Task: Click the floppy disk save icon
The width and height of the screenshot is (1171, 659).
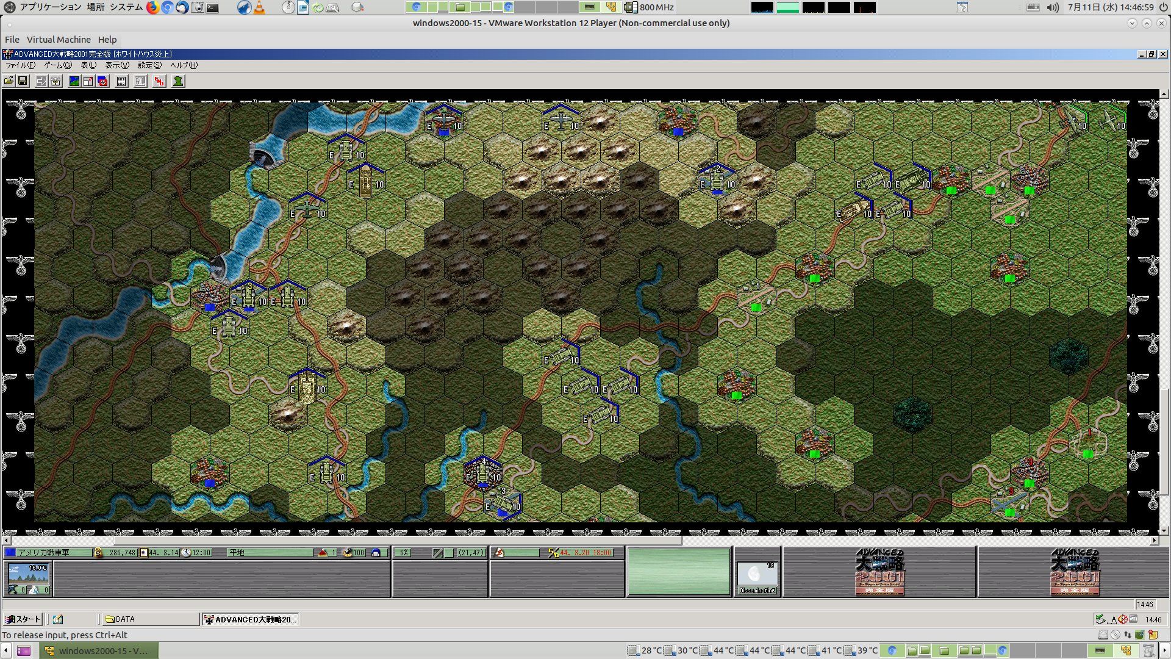Action: coord(23,81)
